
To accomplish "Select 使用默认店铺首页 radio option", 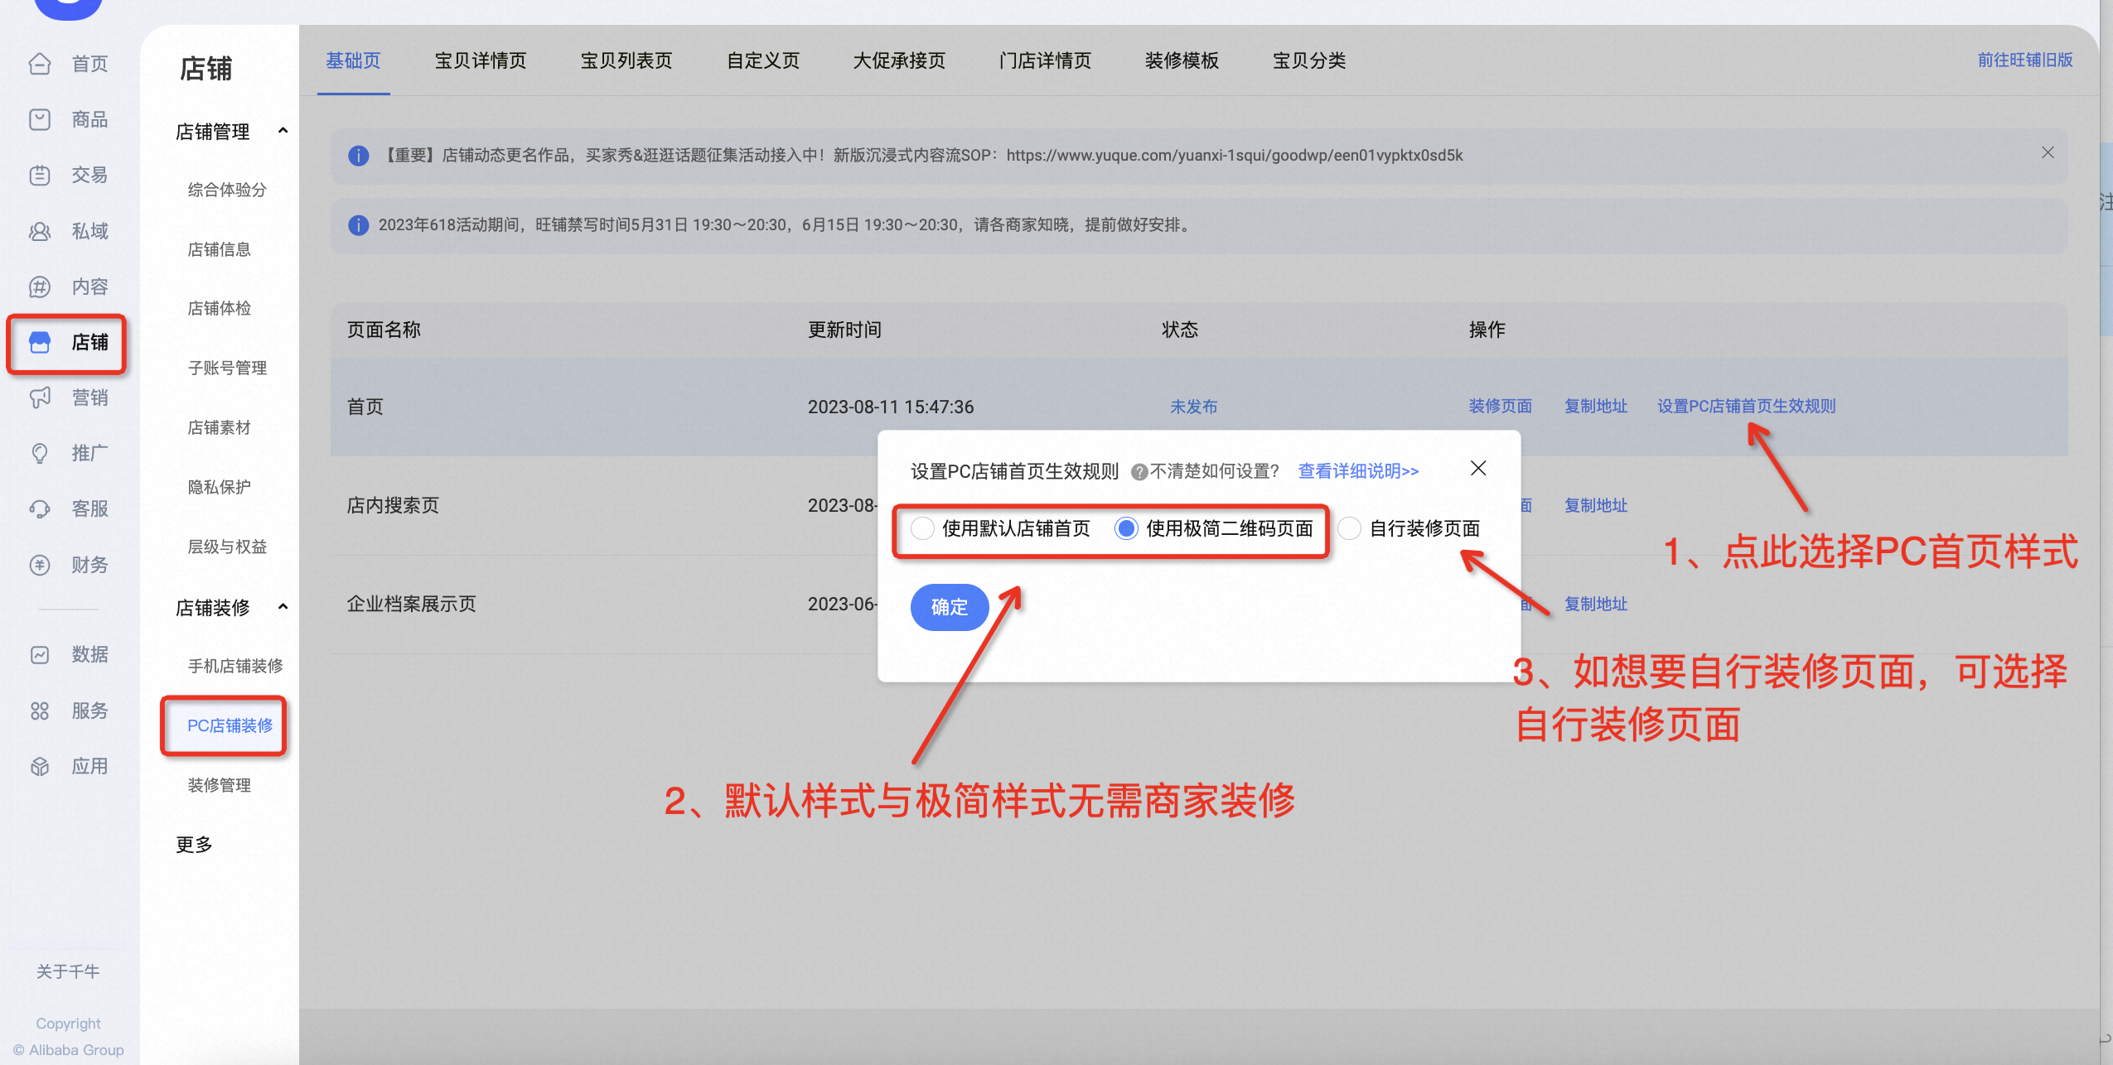I will pyautogui.click(x=921, y=528).
